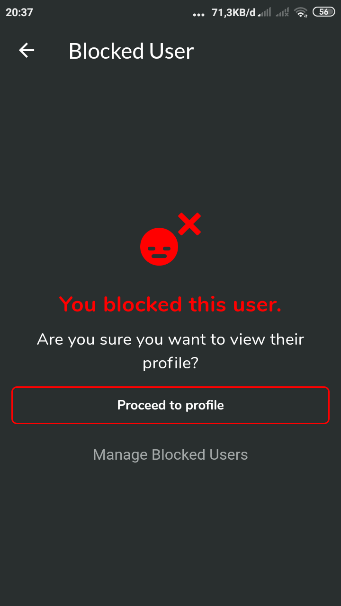Tap the "You blocked this user." heading

[x=170, y=304]
